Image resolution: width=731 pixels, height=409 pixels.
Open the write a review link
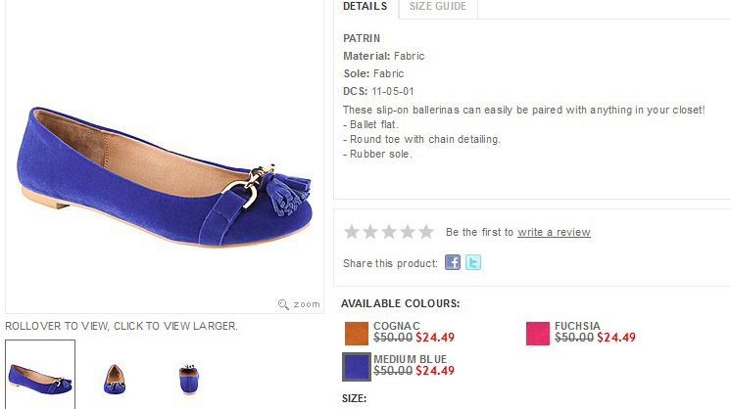(554, 232)
